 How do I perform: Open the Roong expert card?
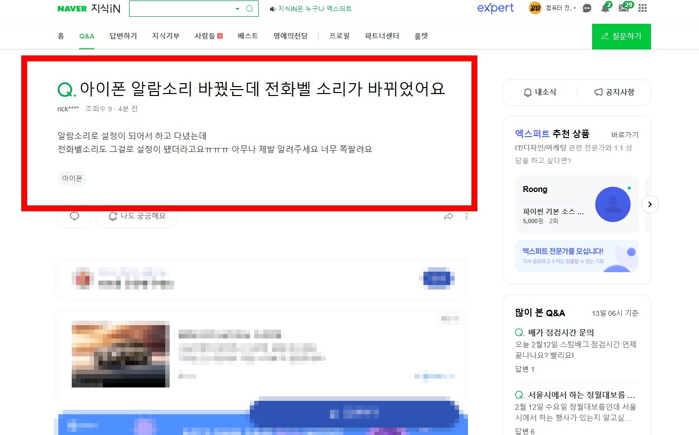point(577,204)
